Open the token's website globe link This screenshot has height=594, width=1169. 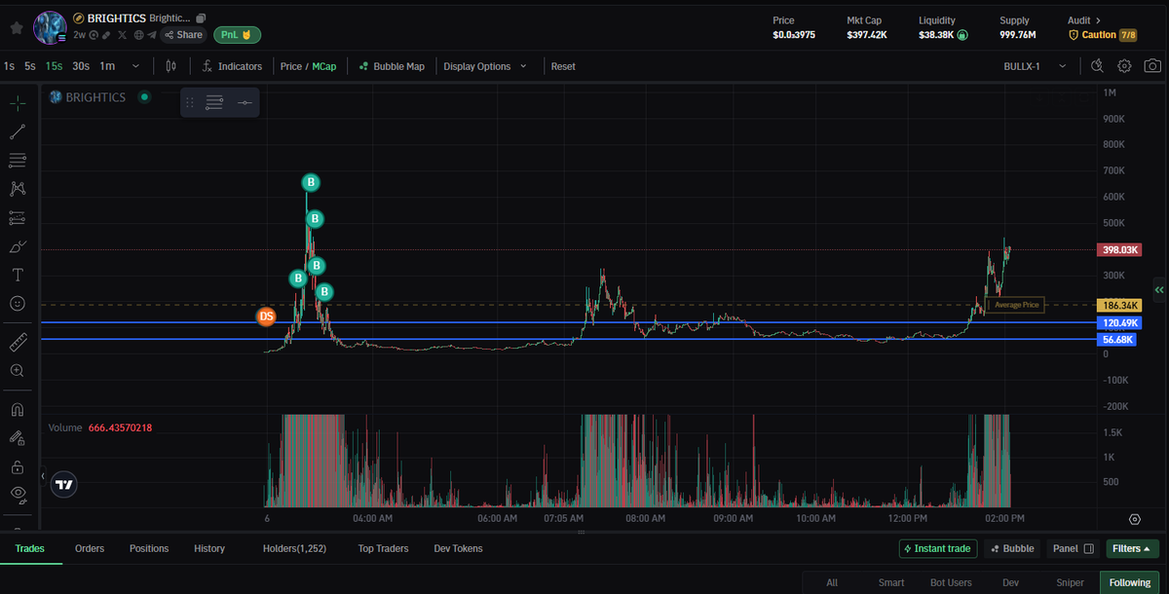(138, 35)
